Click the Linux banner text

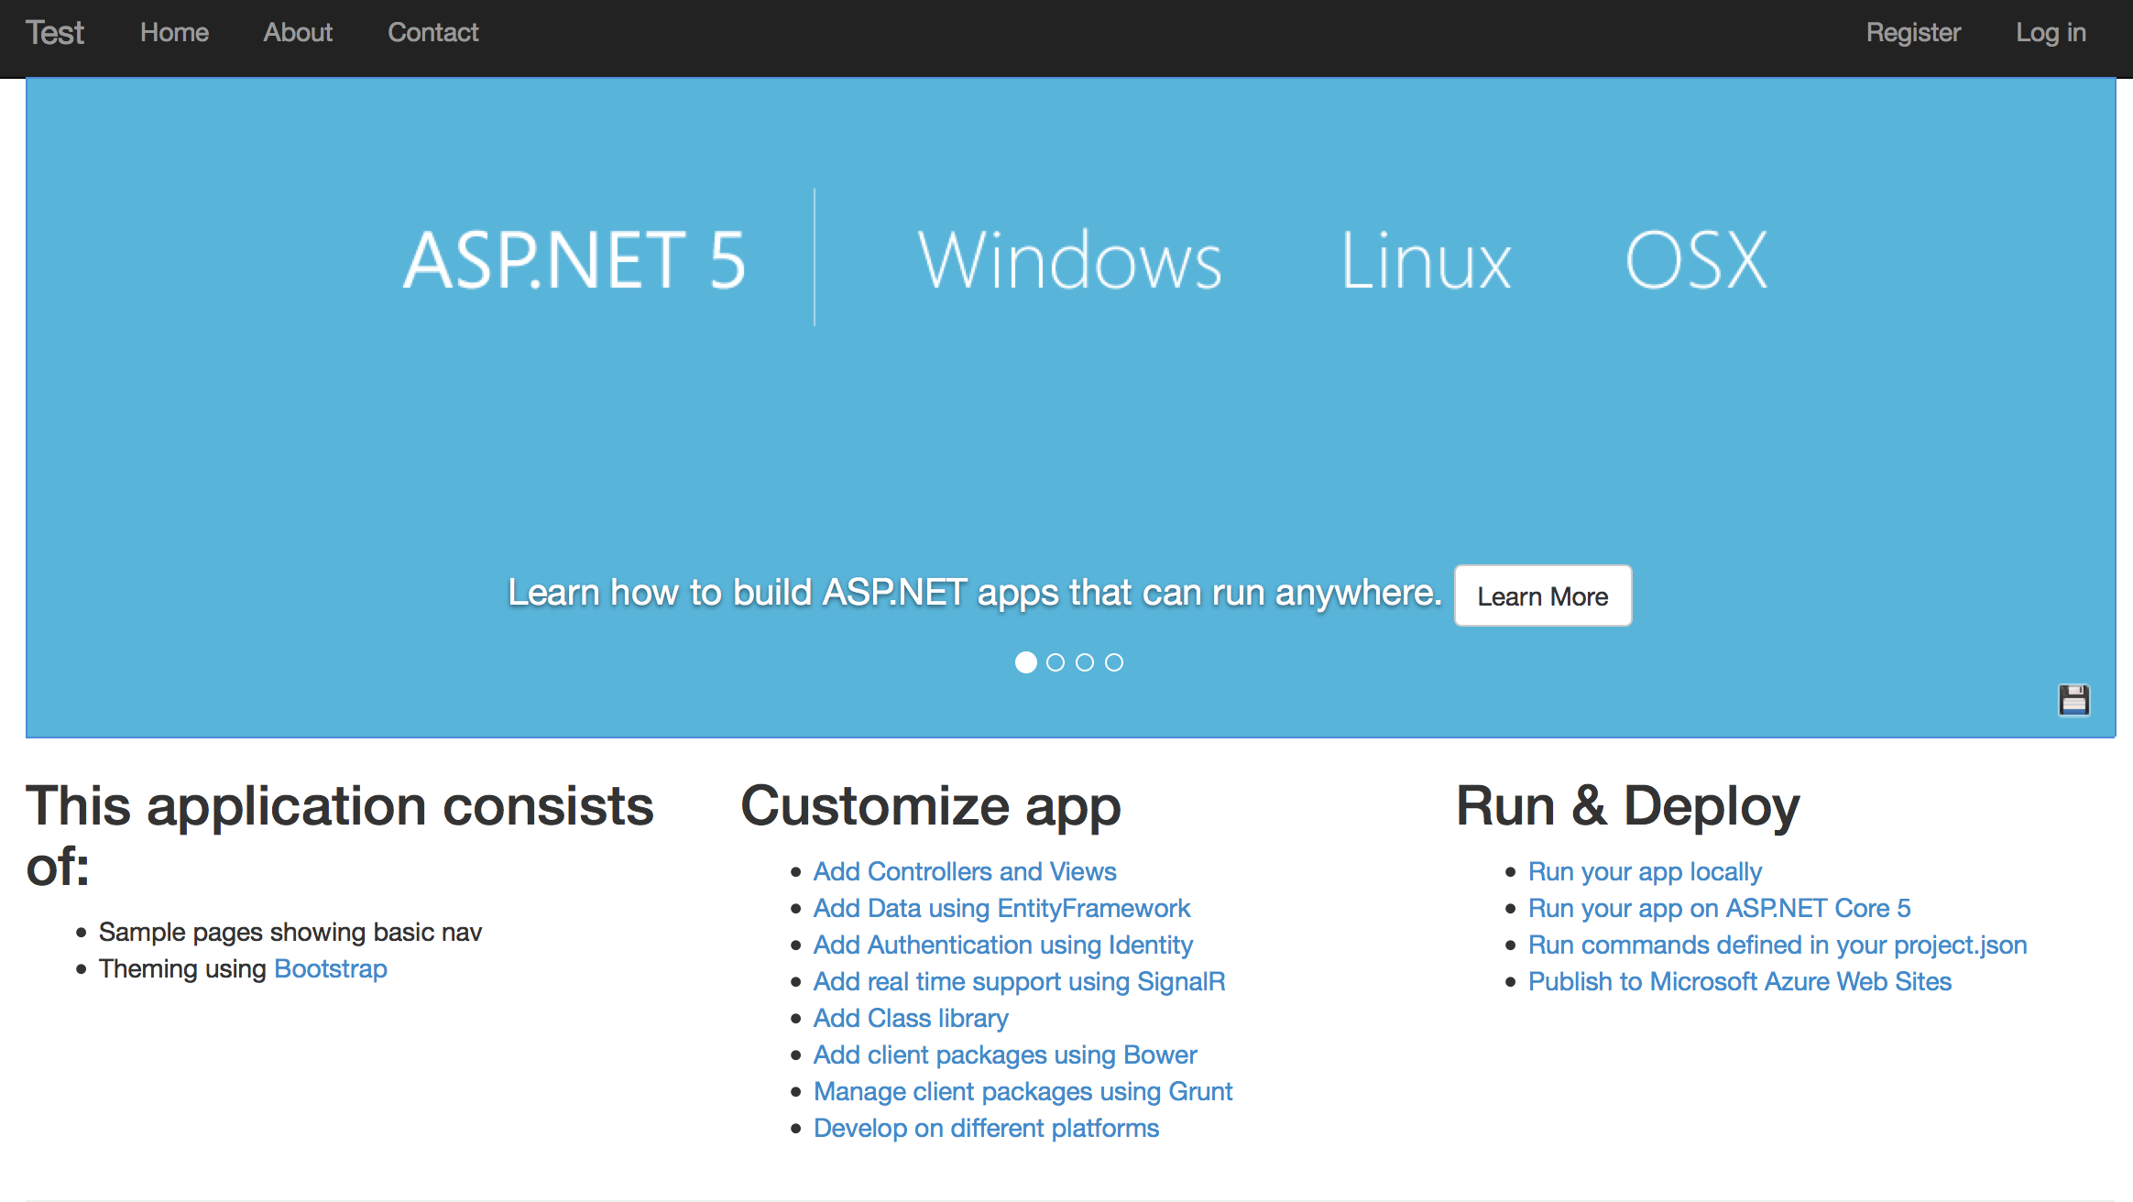(1426, 260)
